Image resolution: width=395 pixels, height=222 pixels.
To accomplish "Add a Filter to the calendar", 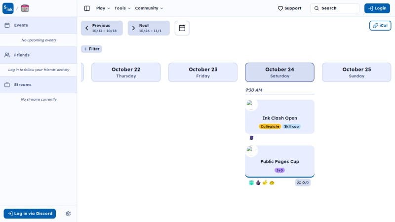I will [x=91, y=49].
